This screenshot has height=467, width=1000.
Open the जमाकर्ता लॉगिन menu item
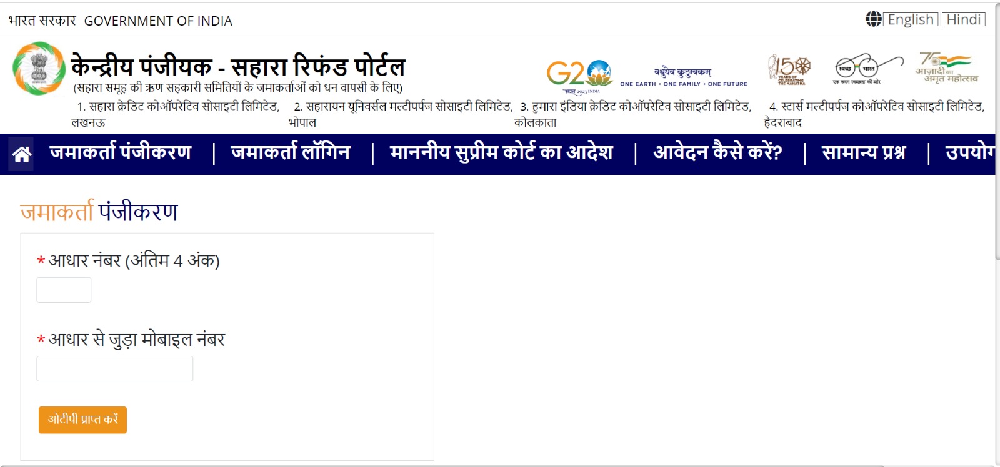291,153
